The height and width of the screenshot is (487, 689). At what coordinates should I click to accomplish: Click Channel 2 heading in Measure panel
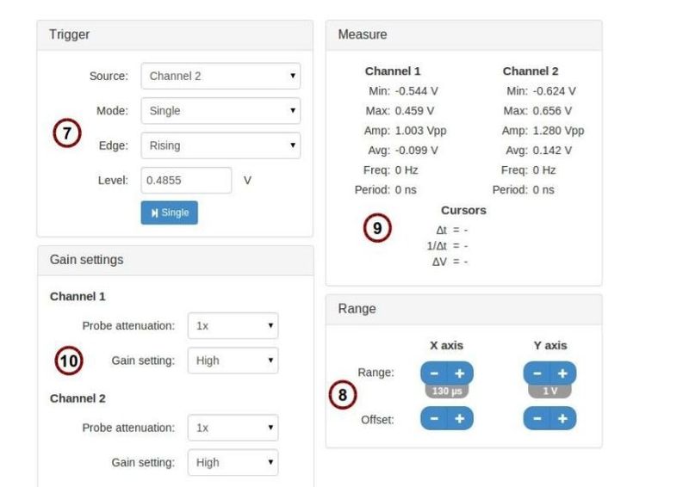click(x=531, y=71)
